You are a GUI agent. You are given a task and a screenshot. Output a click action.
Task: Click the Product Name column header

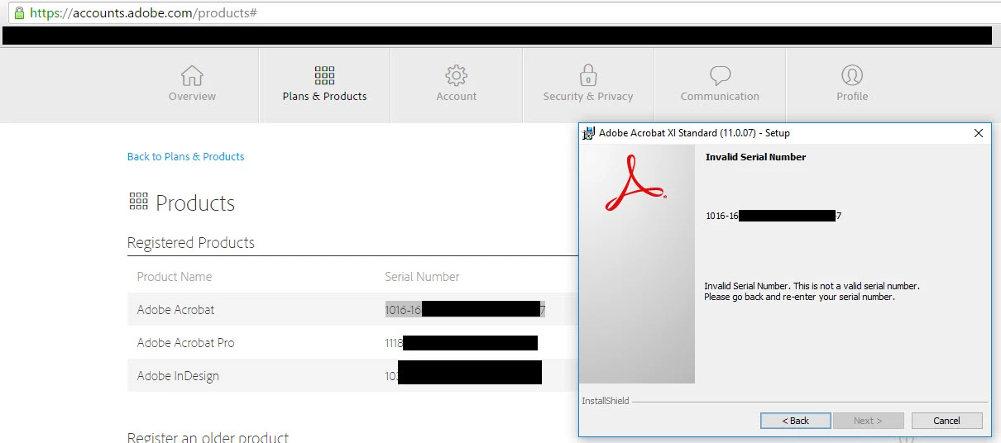[175, 277]
